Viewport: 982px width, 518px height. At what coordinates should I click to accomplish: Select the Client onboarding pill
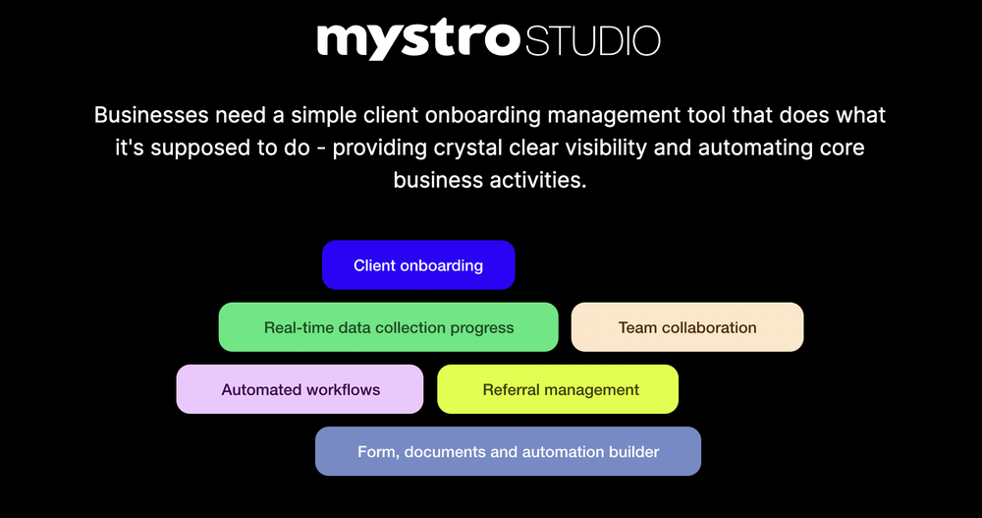(418, 264)
